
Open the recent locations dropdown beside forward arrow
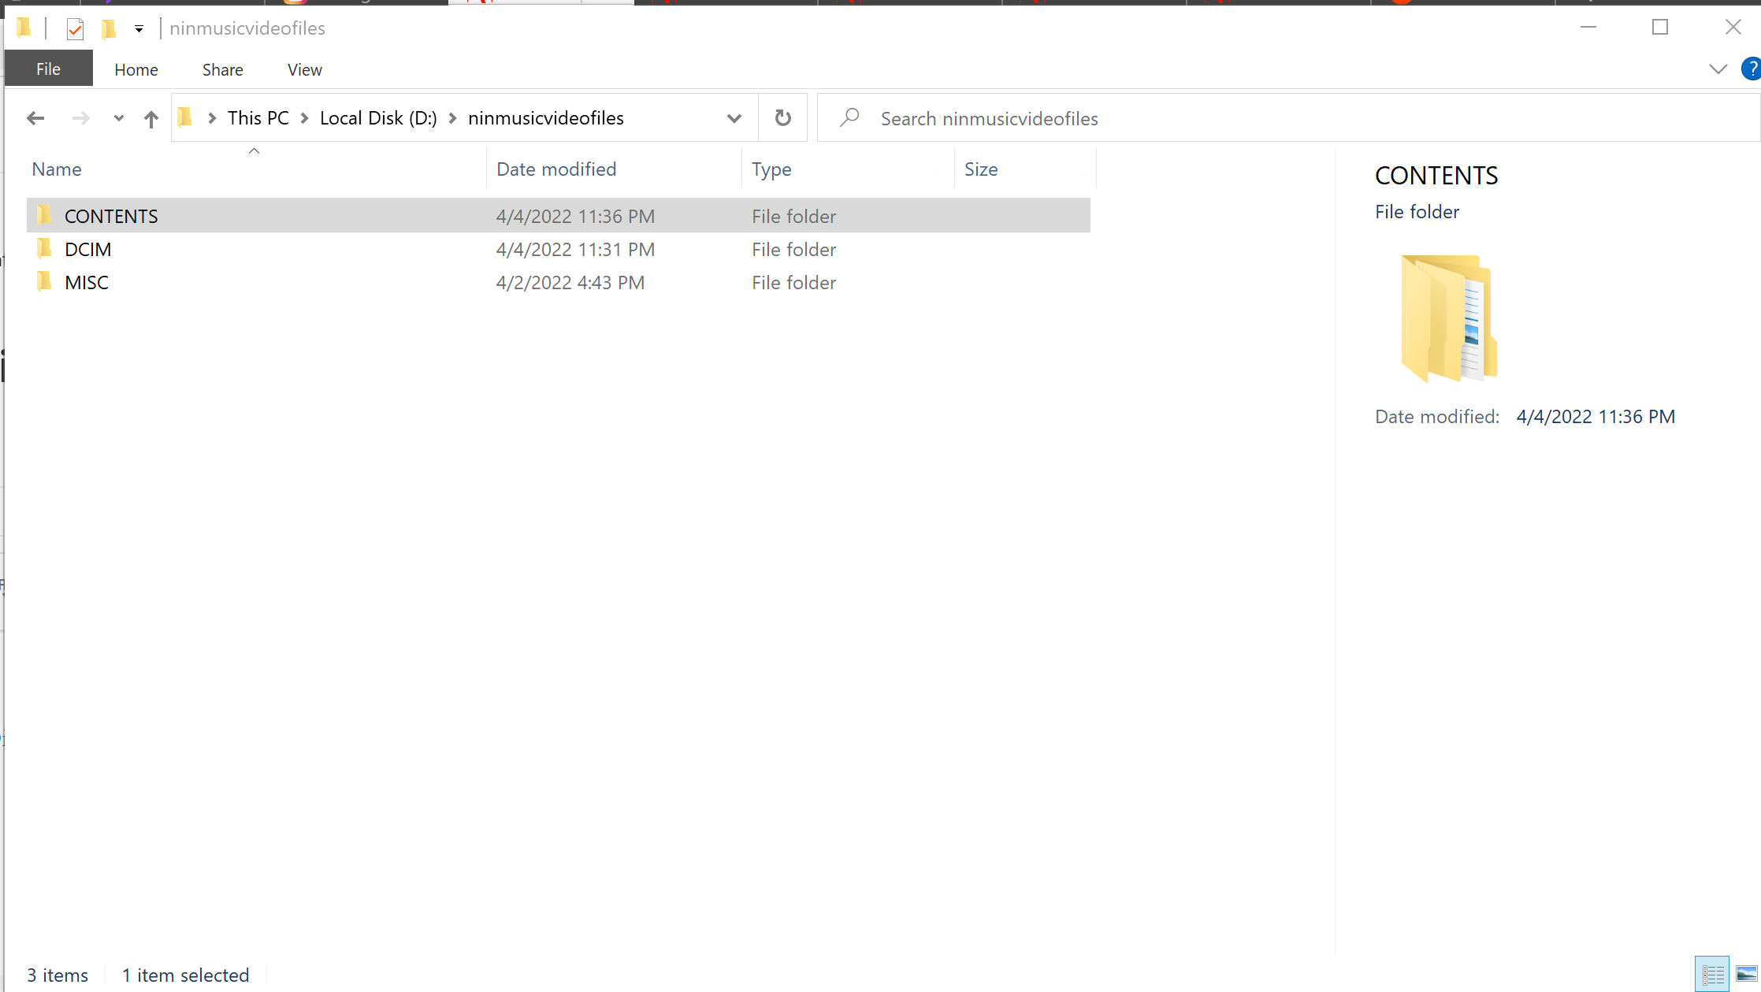118,117
